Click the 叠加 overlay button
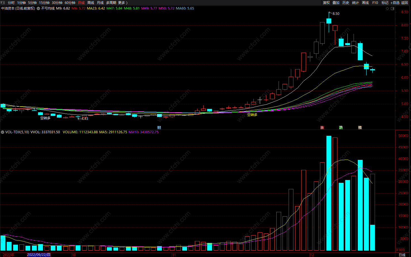Image resolution: width=411 pixels, height=257 pixels. point(336,3)
